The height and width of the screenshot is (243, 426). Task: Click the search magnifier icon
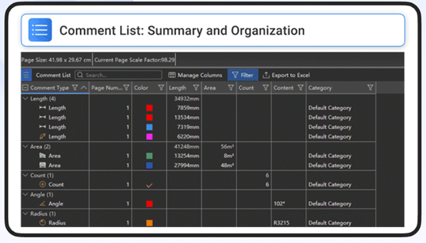(80, 75)
